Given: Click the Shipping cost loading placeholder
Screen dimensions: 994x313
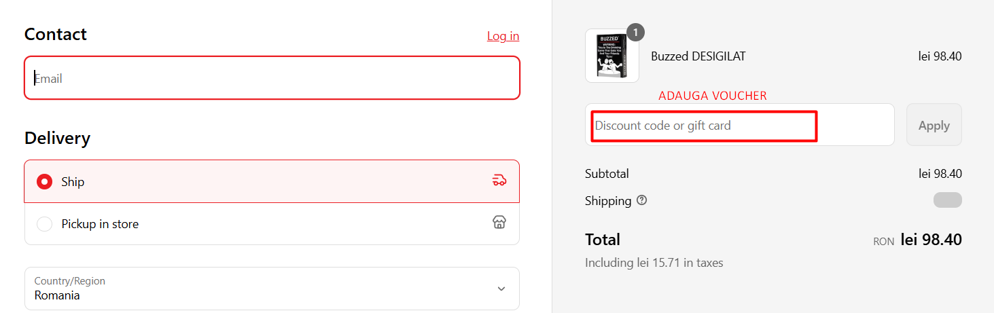Looking at the screenshot, I should (947, 200).
